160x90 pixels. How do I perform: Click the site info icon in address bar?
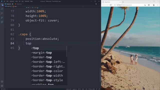[115, 5]
